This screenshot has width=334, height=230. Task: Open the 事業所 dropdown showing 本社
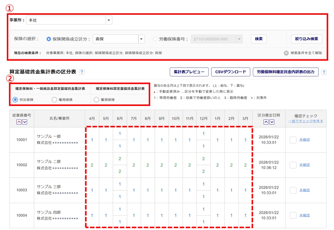point(109,20)
